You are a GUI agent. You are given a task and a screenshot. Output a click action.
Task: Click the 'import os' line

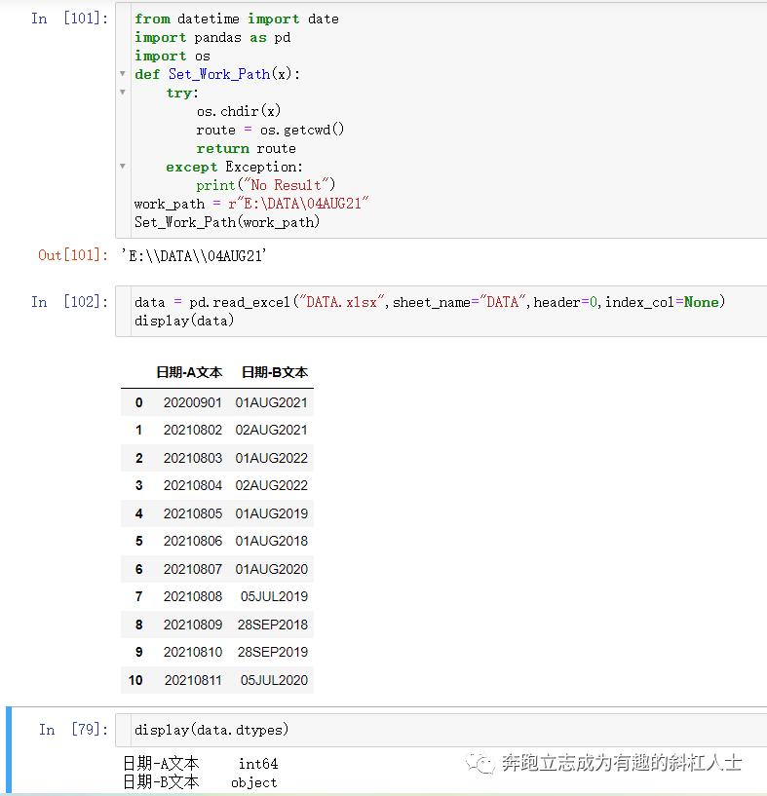(173, 56)
